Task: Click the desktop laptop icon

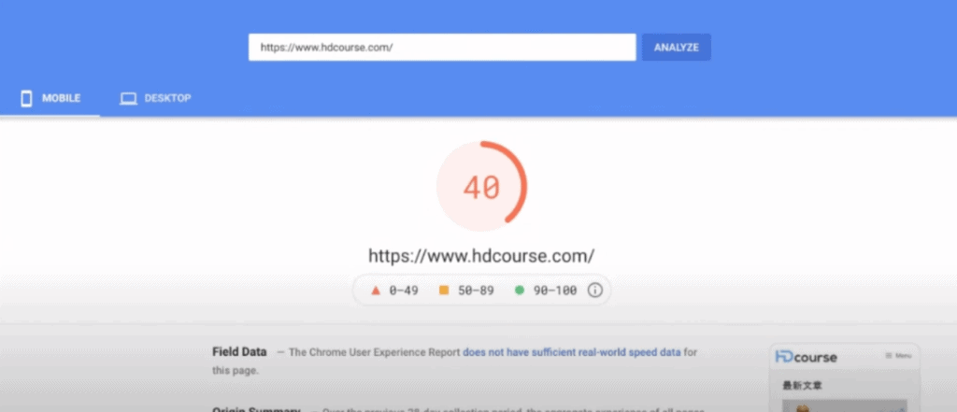Action: pos(128,99)
